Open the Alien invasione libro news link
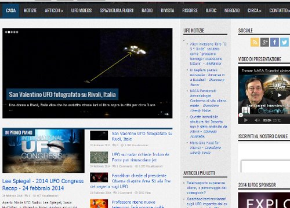Screen dimensions: 290x208 pos(208,54)
